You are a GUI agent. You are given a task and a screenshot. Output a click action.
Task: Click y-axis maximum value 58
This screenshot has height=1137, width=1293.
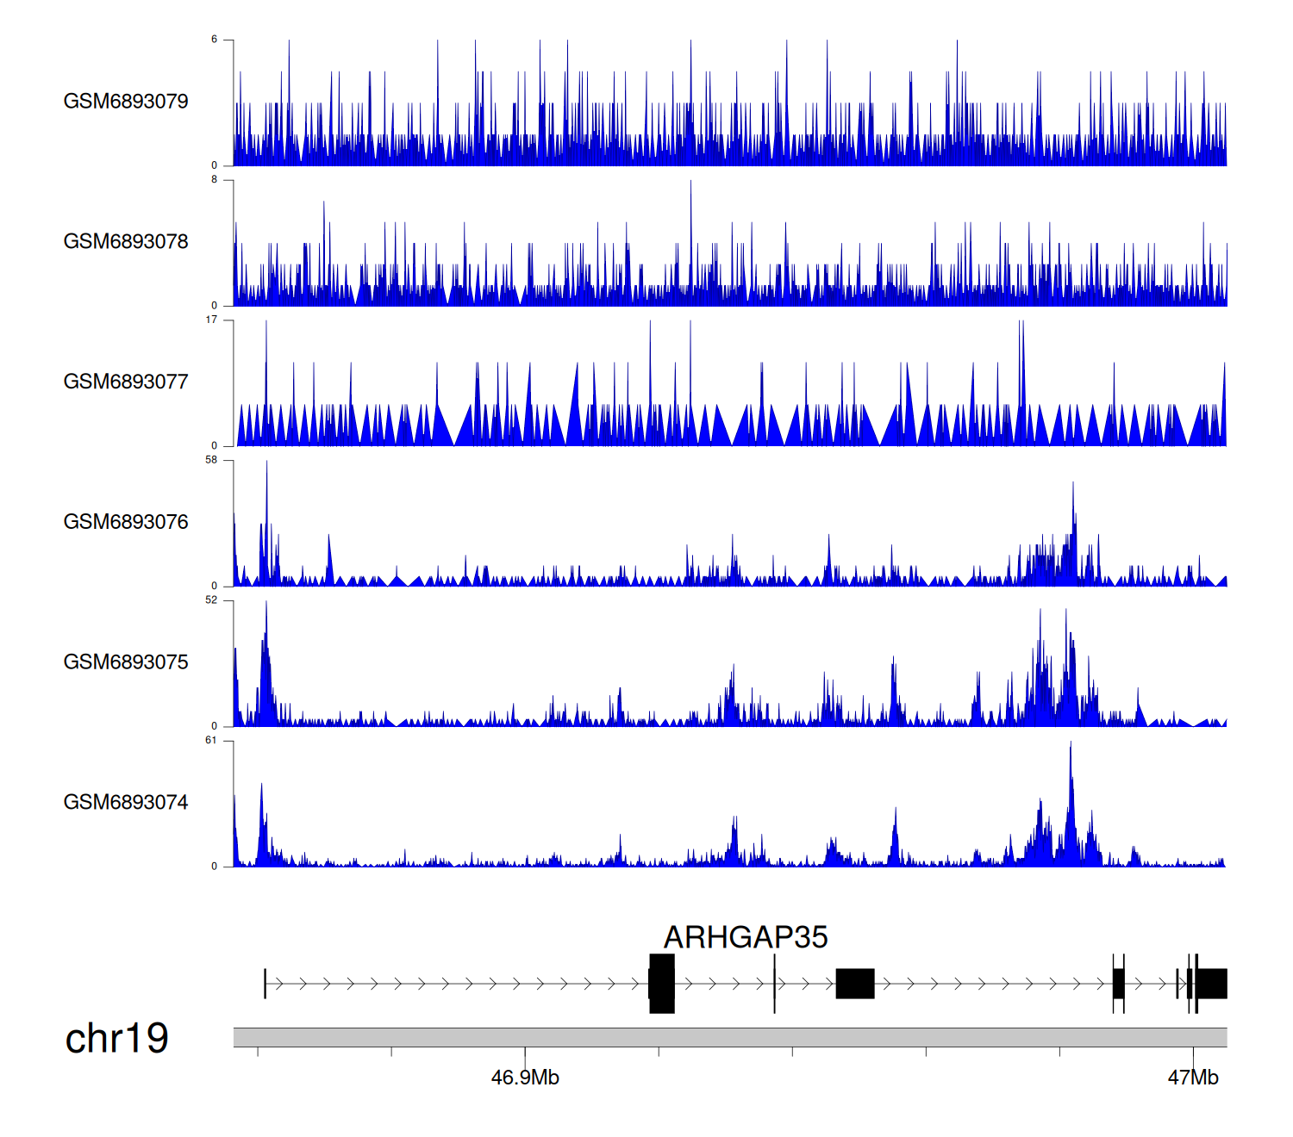pyautogui.click(x=211, y=460)
